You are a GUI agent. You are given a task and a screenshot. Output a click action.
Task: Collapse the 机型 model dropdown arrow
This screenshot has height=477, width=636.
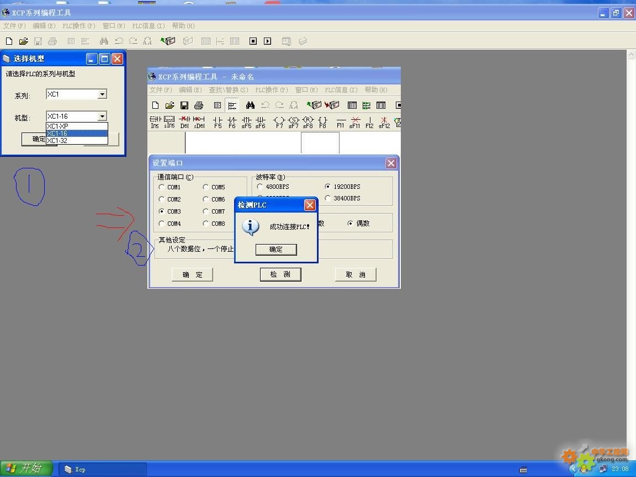click(103, 116)
